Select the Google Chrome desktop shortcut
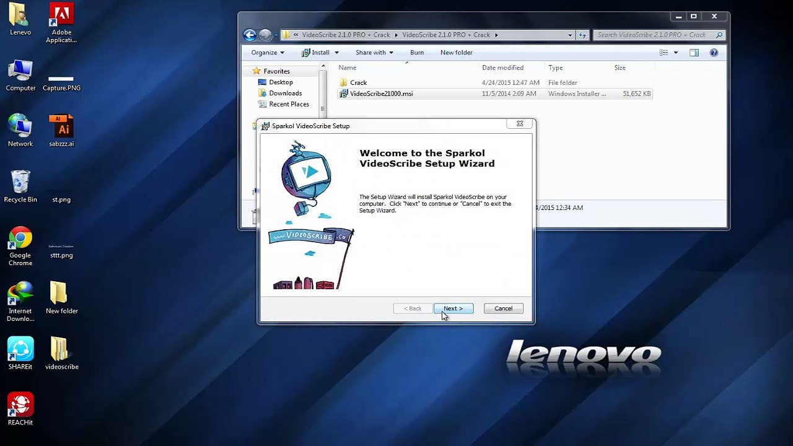Screen dimensions: 793x446 [x=20, y=247]
